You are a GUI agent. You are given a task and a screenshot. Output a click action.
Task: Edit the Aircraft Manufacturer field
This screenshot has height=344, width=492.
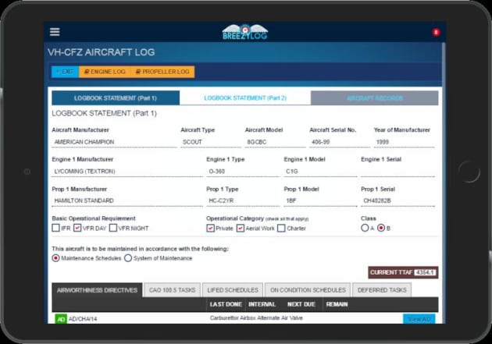(x=114, y=142)
